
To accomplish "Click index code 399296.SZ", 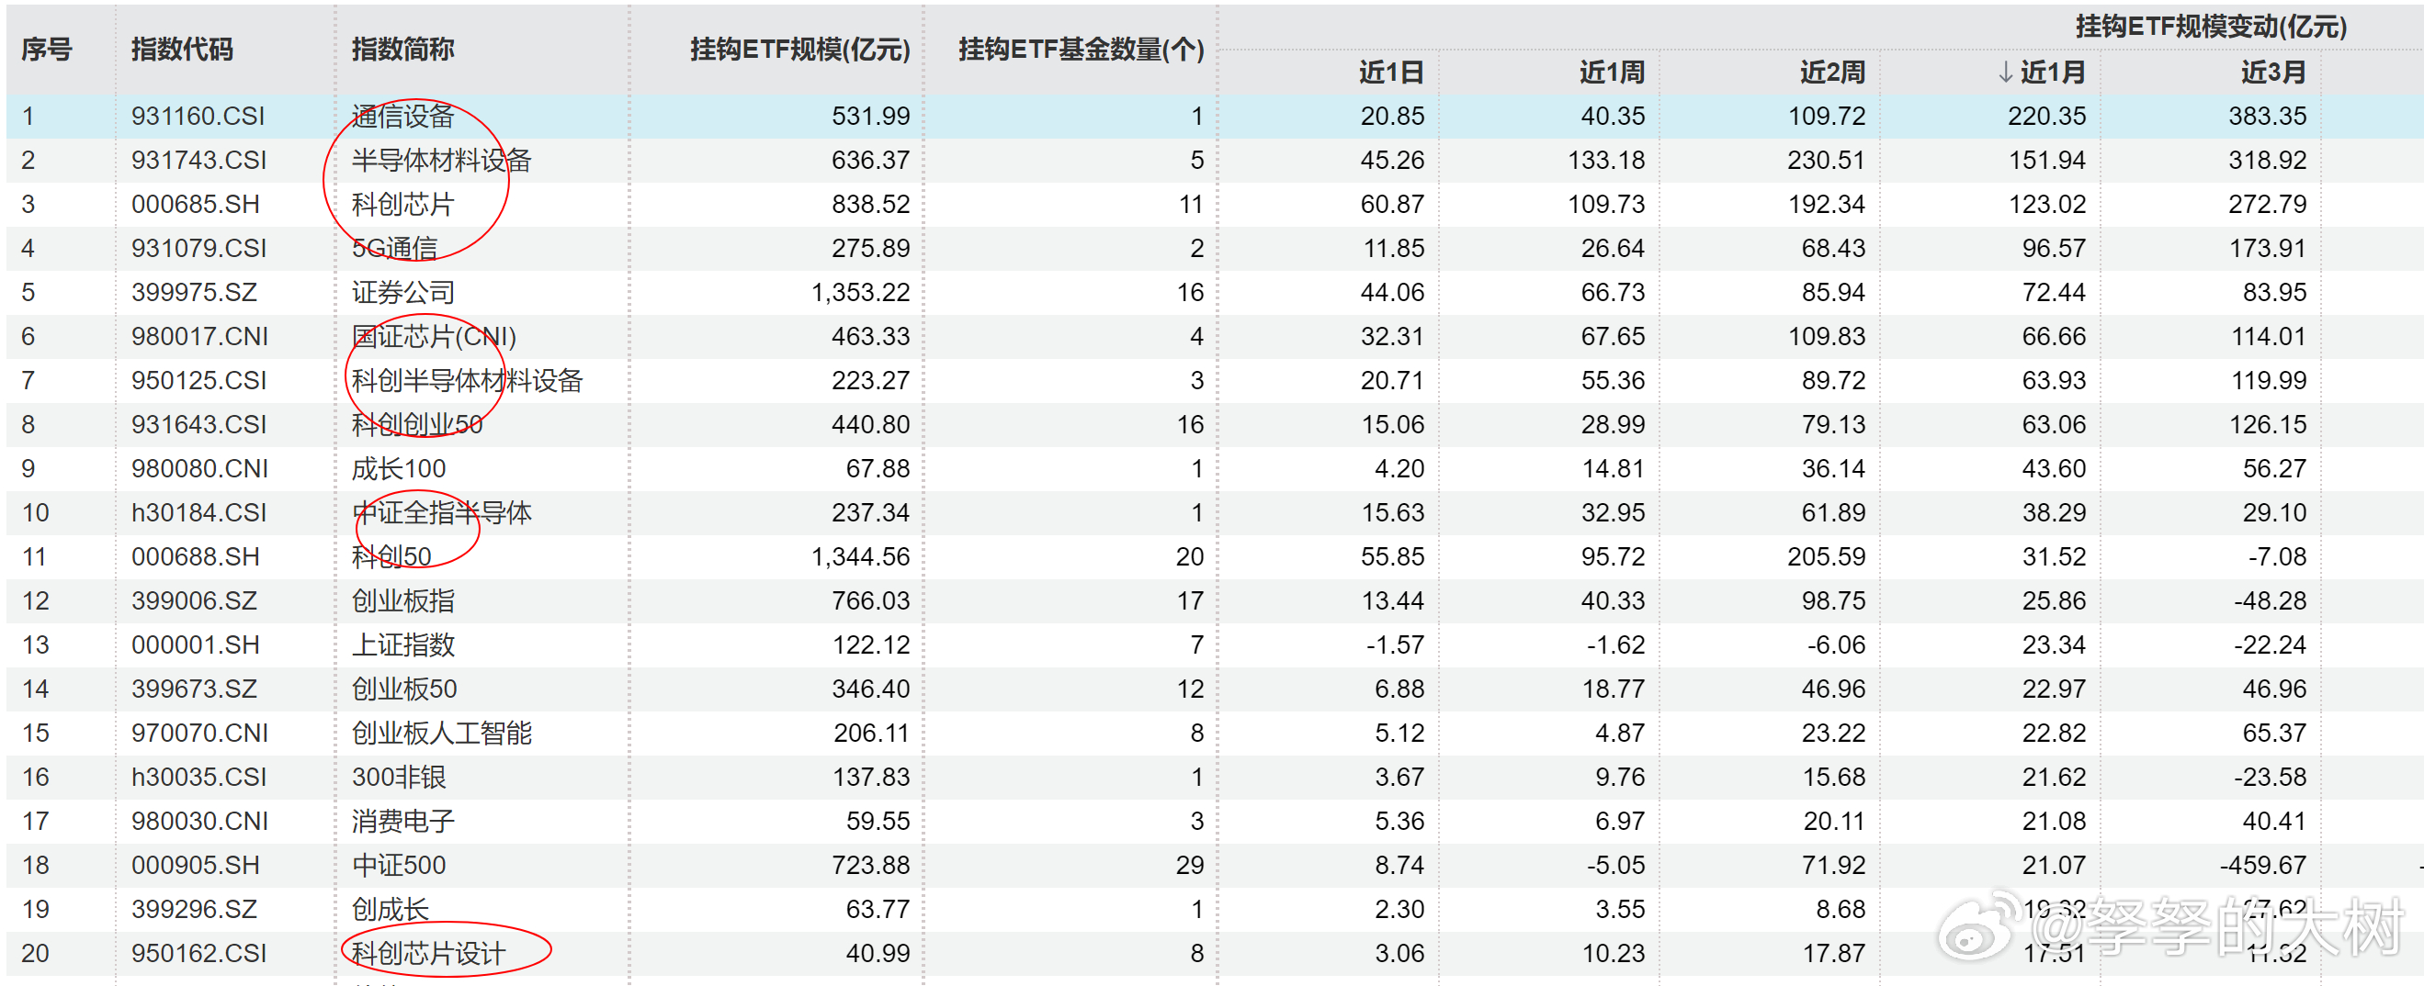I will point(194,909).
